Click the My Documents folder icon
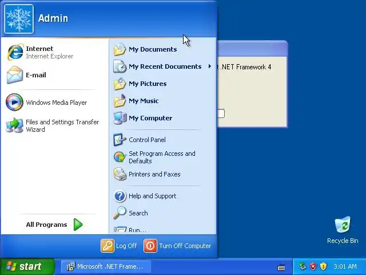Screen dimensions: 366x275 (120, 49)
